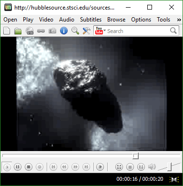The image size is (183, 186).
Task: Close the SMPlayer window
Action: coord(172,7)
